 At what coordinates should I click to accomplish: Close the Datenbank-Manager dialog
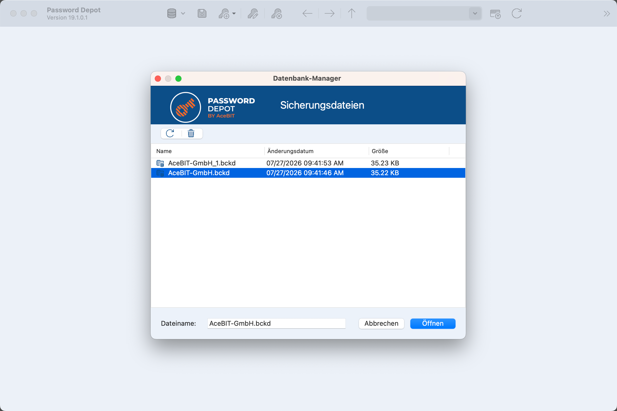click(x=158, y=79)
